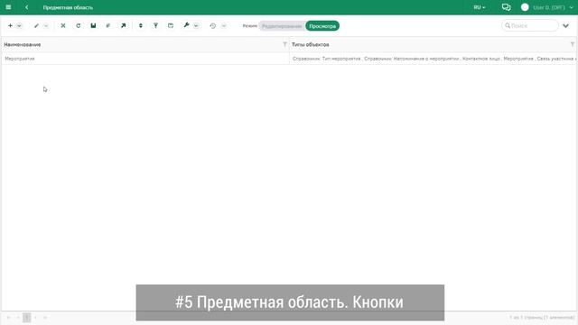This screenshot has width=578, height=325.
Task: Go back using the header arrow
Action: [26, 7]
